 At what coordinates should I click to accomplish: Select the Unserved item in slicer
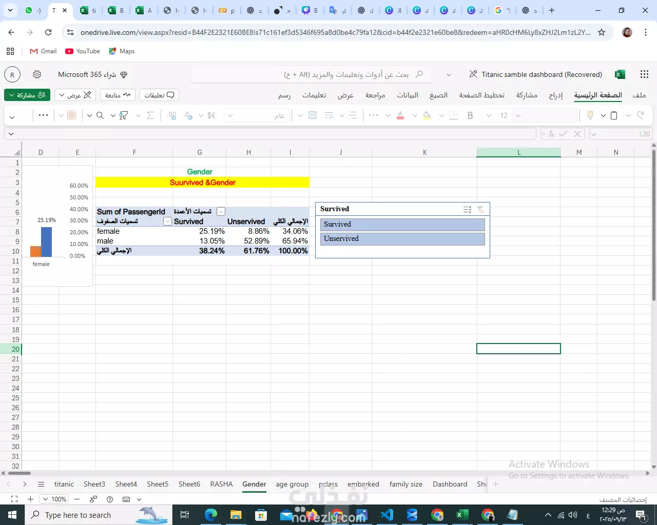pos(402,239)
